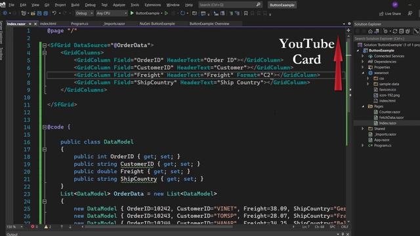This screenshot has height=236, width=420.
Task: Open the File menu
Action: (x=11, y=5)
